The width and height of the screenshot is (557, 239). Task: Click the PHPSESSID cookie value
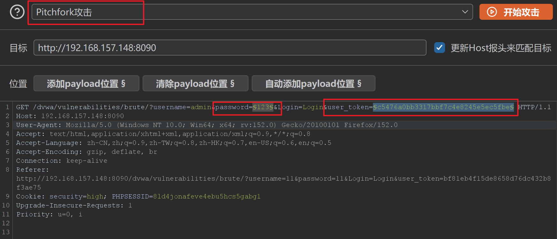(207, 197)
